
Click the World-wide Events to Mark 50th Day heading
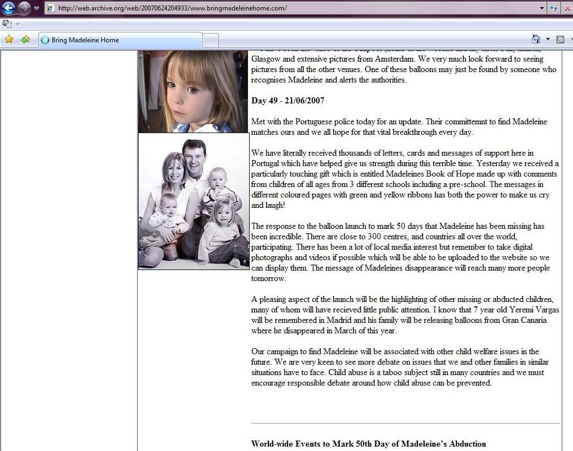point(368,444)
